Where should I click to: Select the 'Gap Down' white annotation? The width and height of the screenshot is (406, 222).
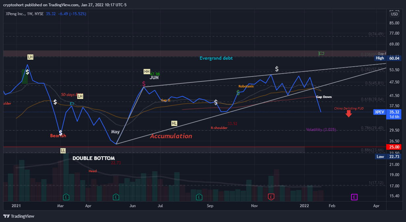pyautogui.click(x=324, y=97)
